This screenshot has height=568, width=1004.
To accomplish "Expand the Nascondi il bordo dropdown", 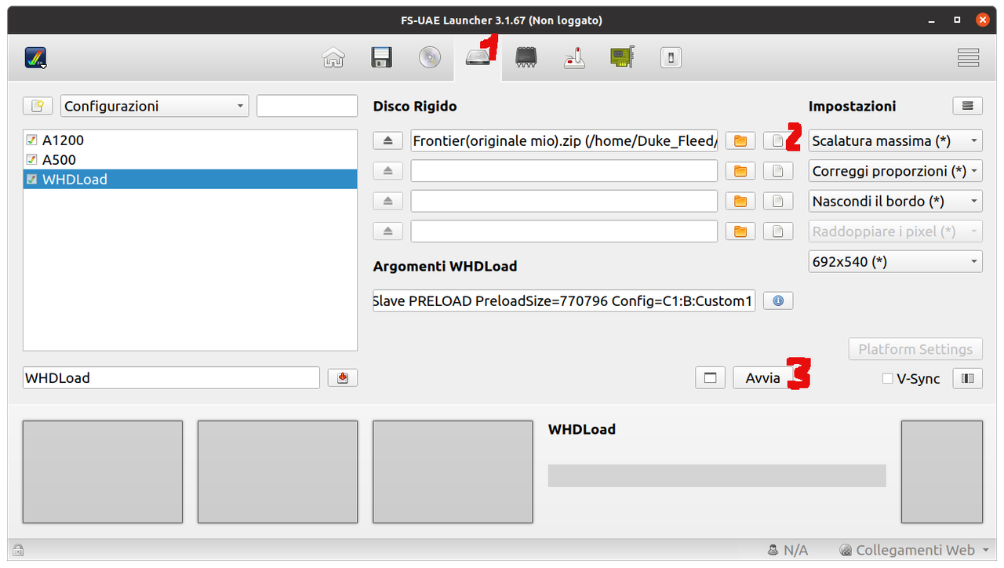I will 895,201.
